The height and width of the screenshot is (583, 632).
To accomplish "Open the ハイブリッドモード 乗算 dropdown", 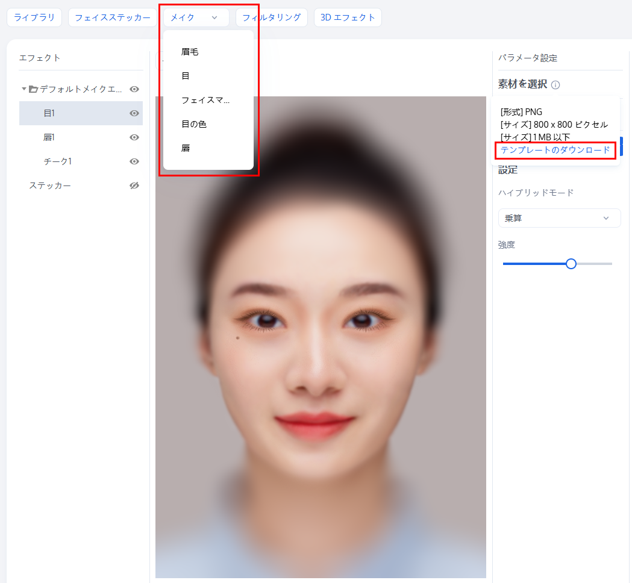I will click(559, 218).
